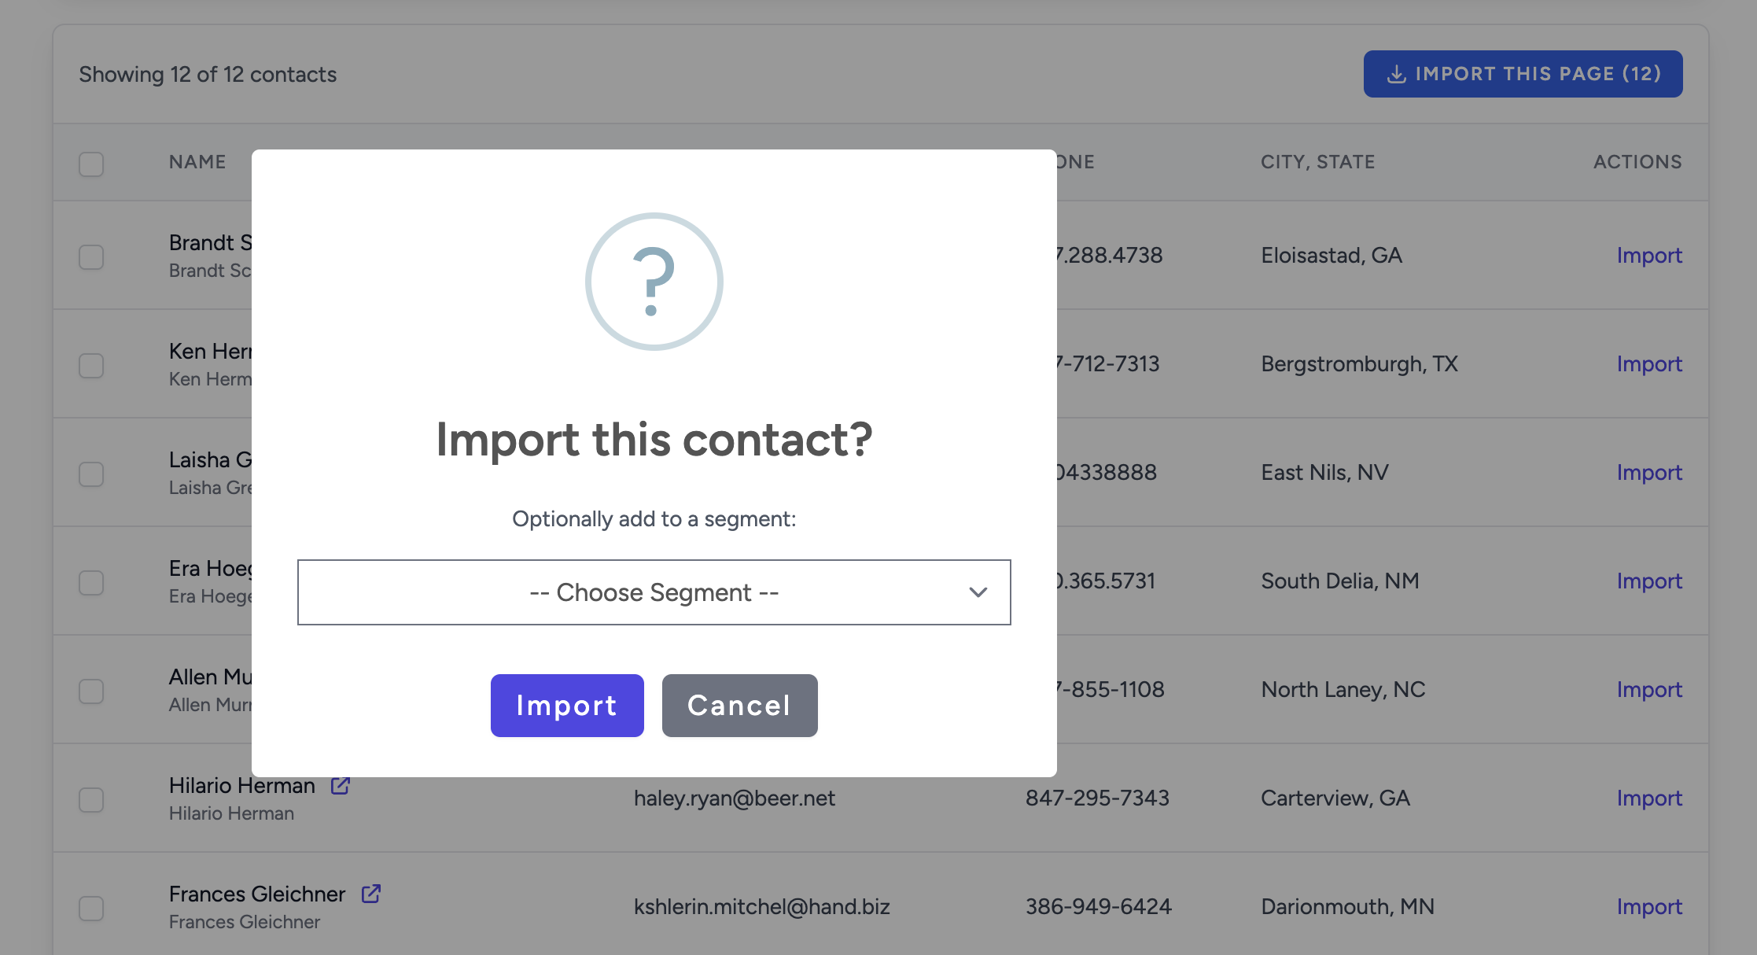The width and height of the screenshot is (1757, 955).
Task: Open the Choose Segment dropdown
Action: pyautogui.click(x=654, y=592)
